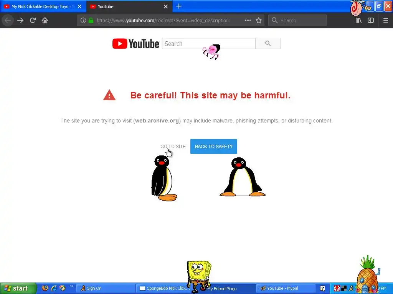393x294 pixels.
Task: Show site information via the info icon
Action: [83, 20]
